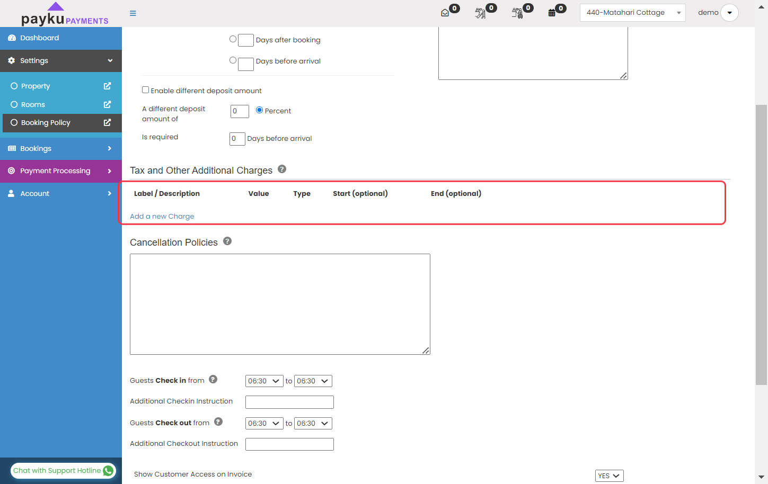Viewport: 768px width, 484px height.
Task: Click the Bookings card icon
Action: coord(12,149)
